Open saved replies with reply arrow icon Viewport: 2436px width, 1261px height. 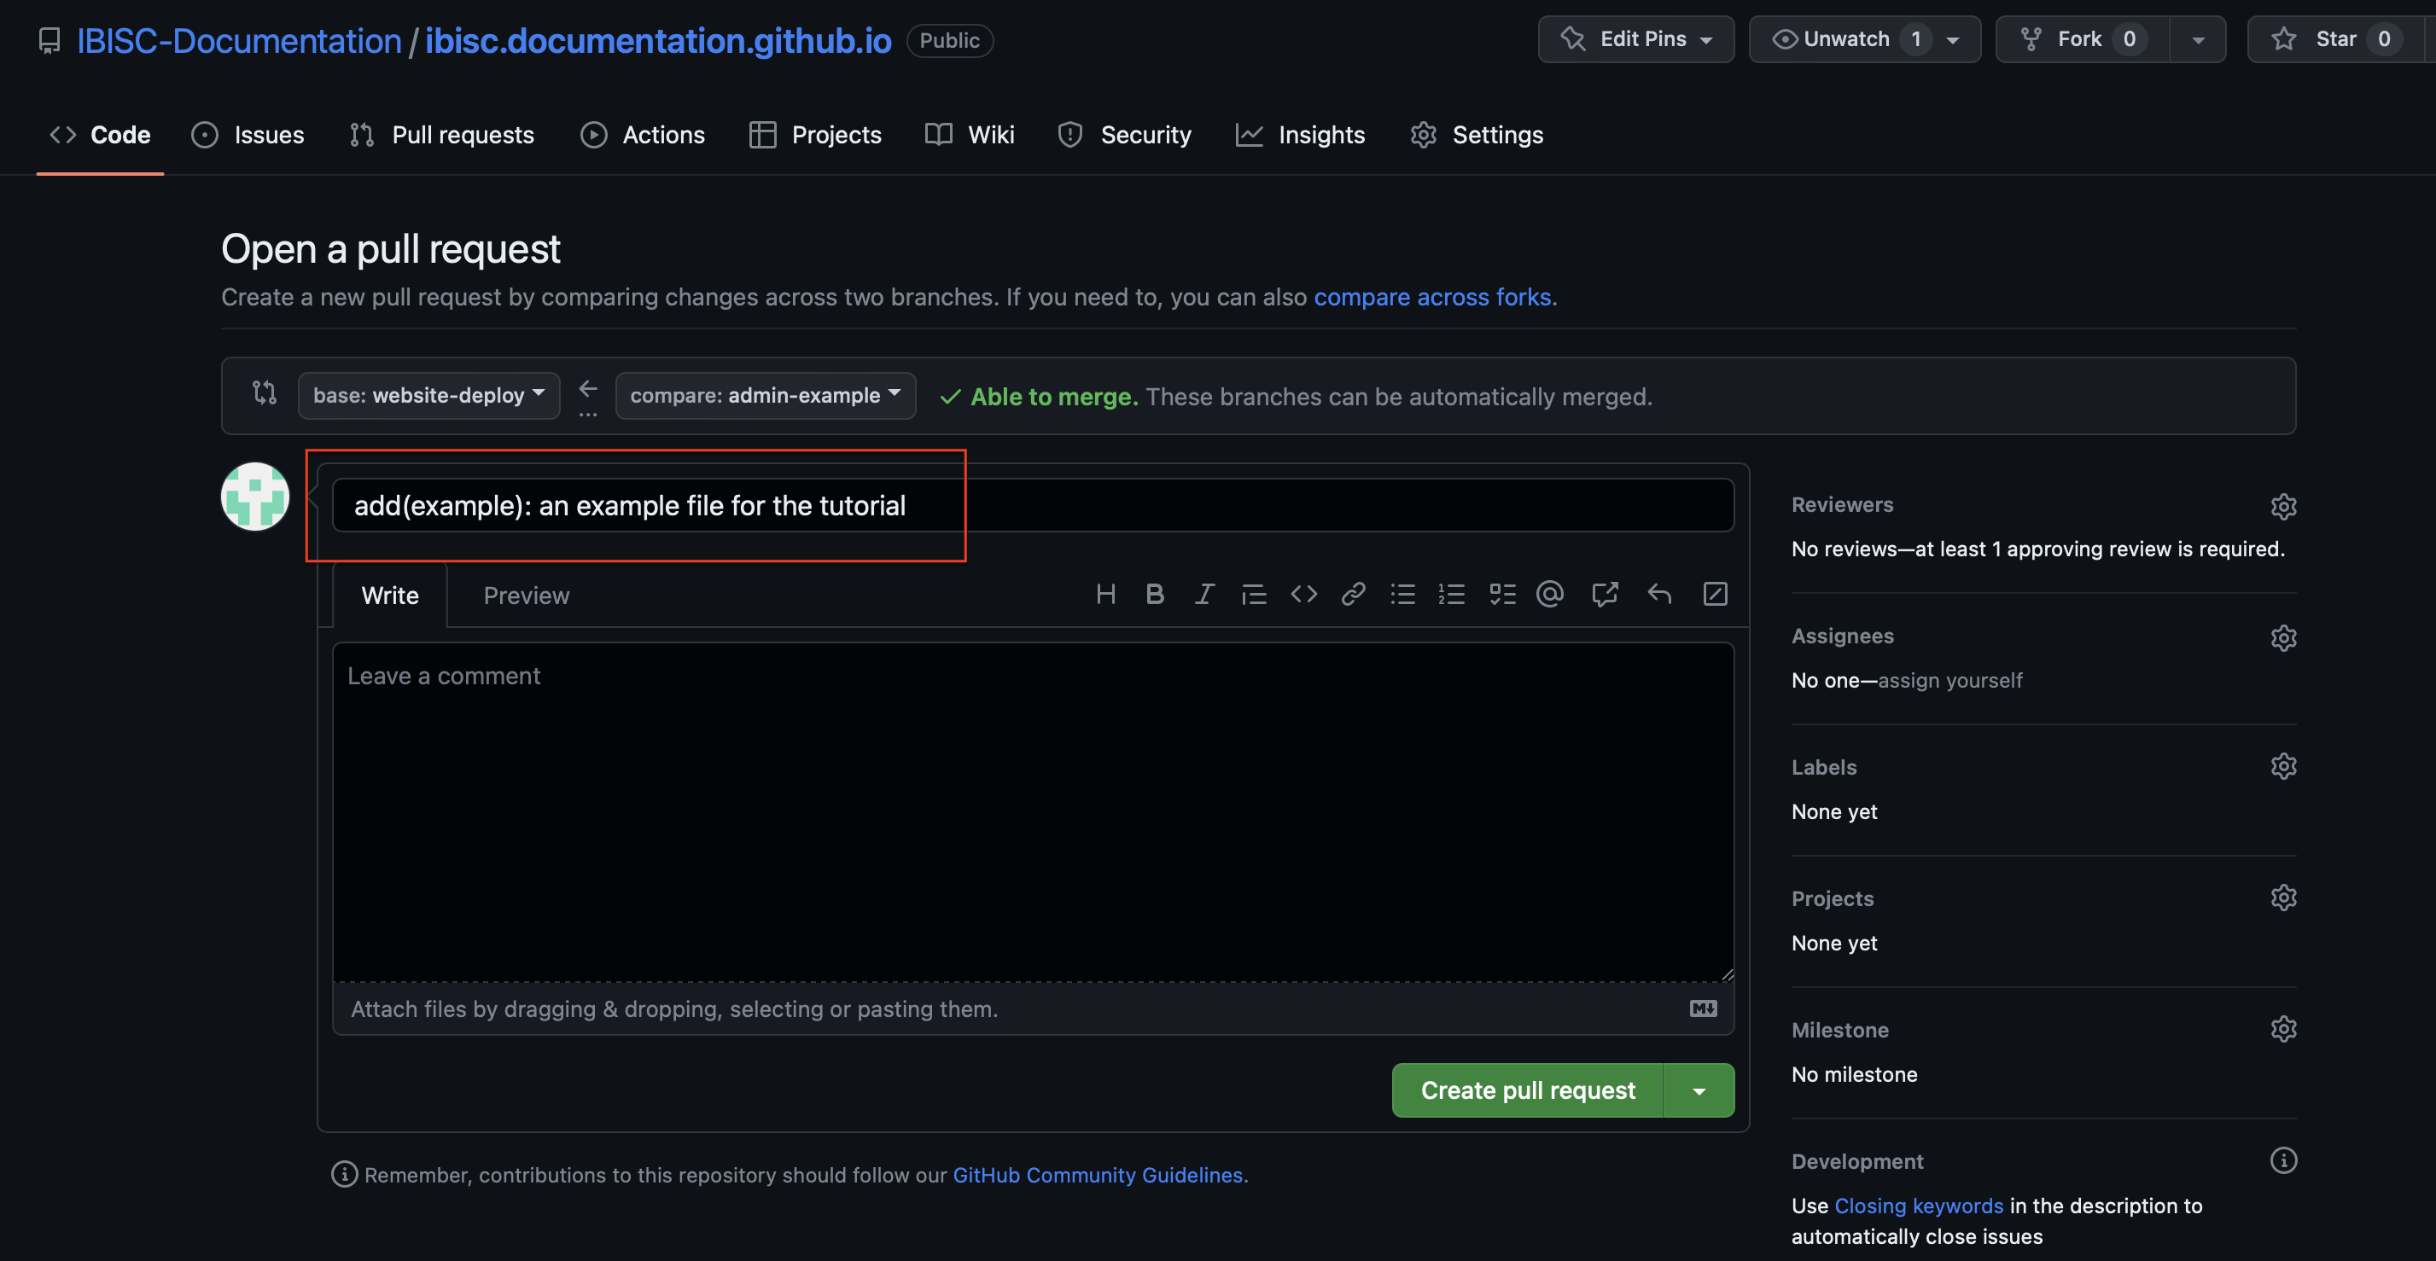[x=1658, y=594]
